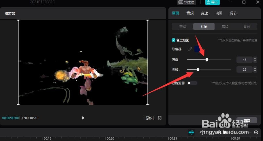This screenshot has height=141, width=263.
Task: Open the 调节 adjustment tab
Action: [x=233, y=13]
